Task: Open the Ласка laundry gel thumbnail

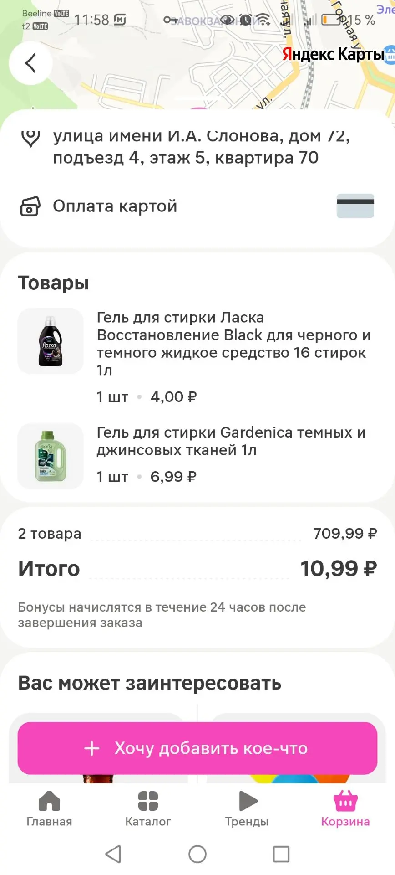Action: [51, 341]
